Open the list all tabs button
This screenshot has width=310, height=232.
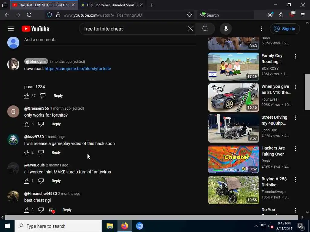pos(5,5)
